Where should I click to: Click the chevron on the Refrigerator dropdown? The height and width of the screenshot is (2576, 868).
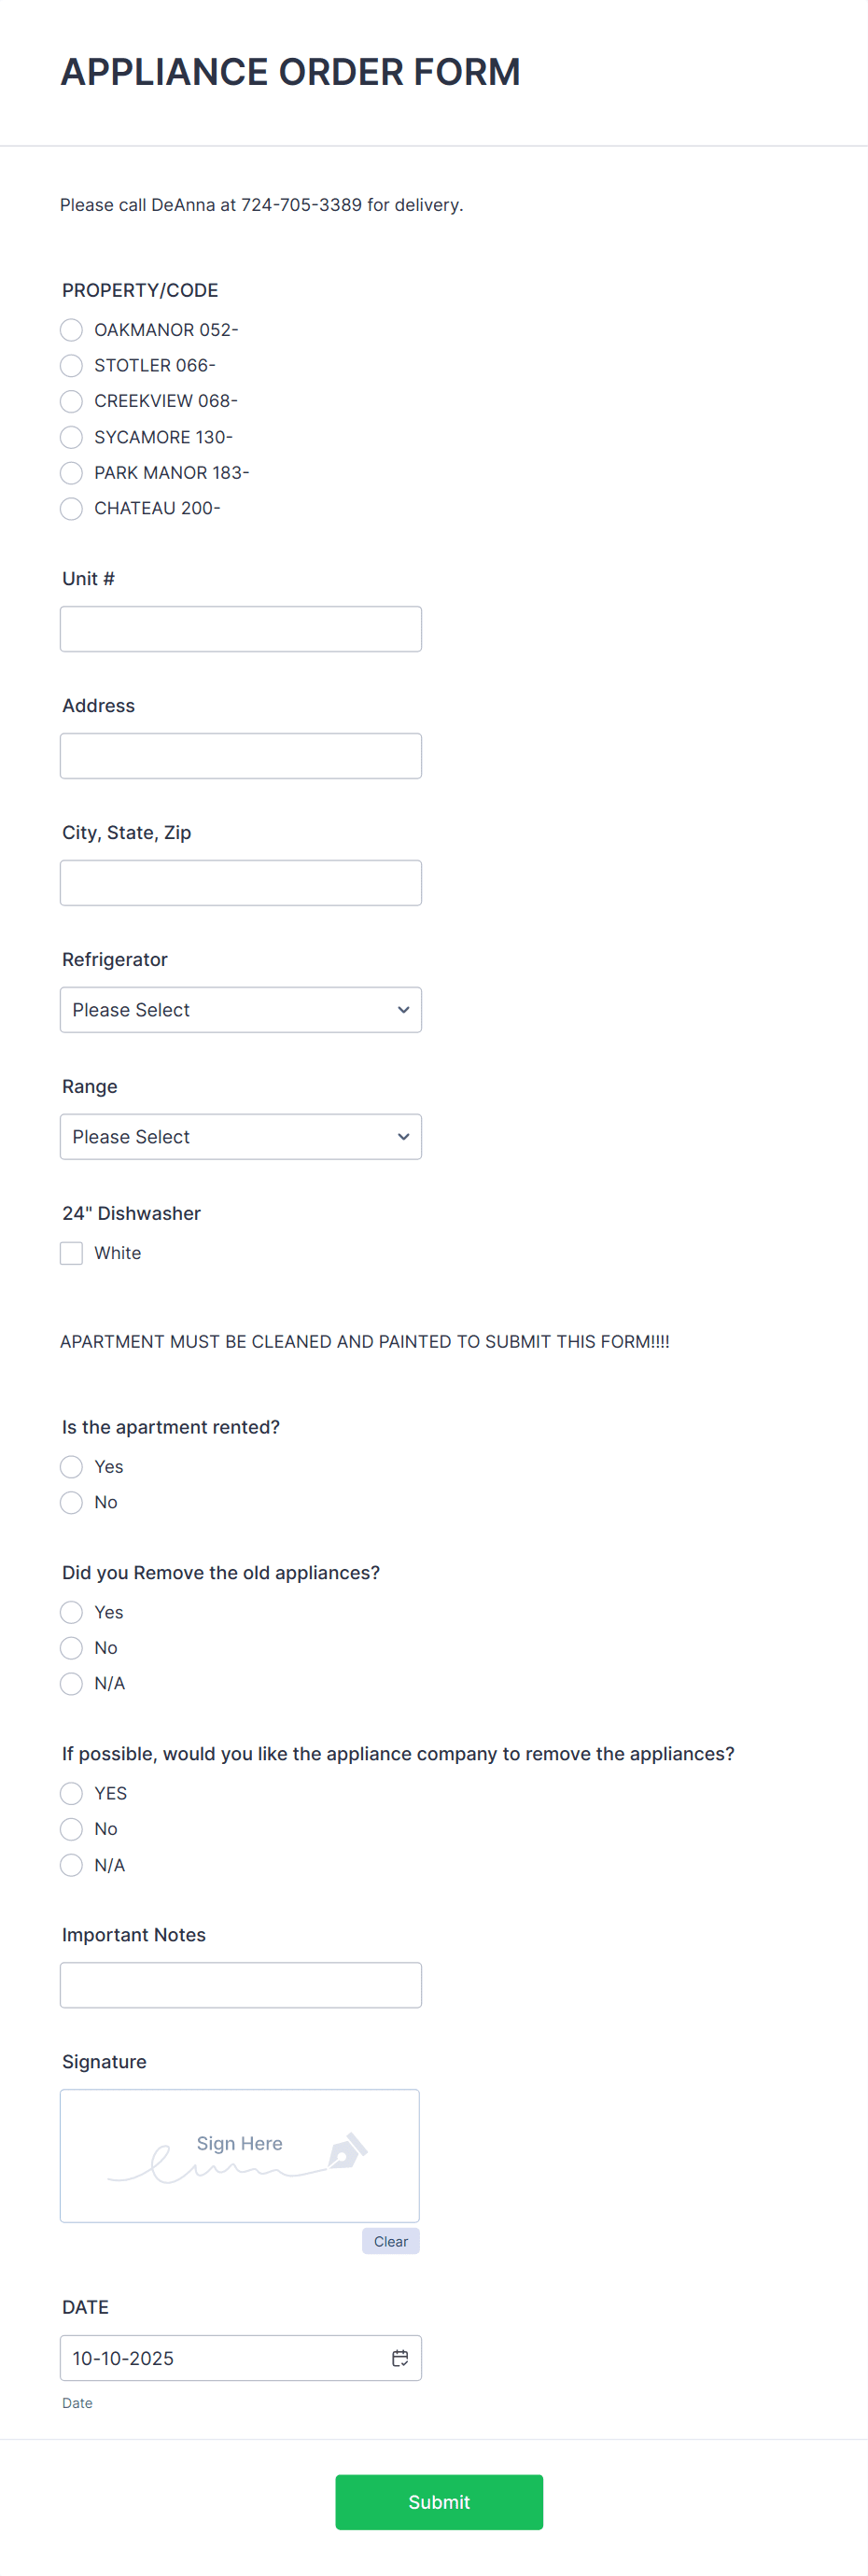click(x=403, y=1009)
